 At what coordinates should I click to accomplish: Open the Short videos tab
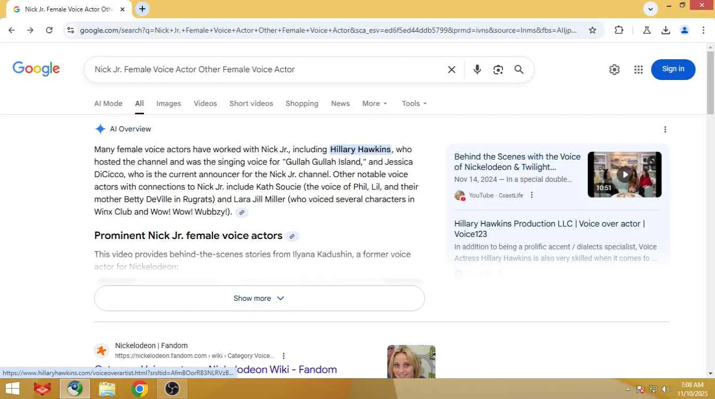click(x=251, y=103)
